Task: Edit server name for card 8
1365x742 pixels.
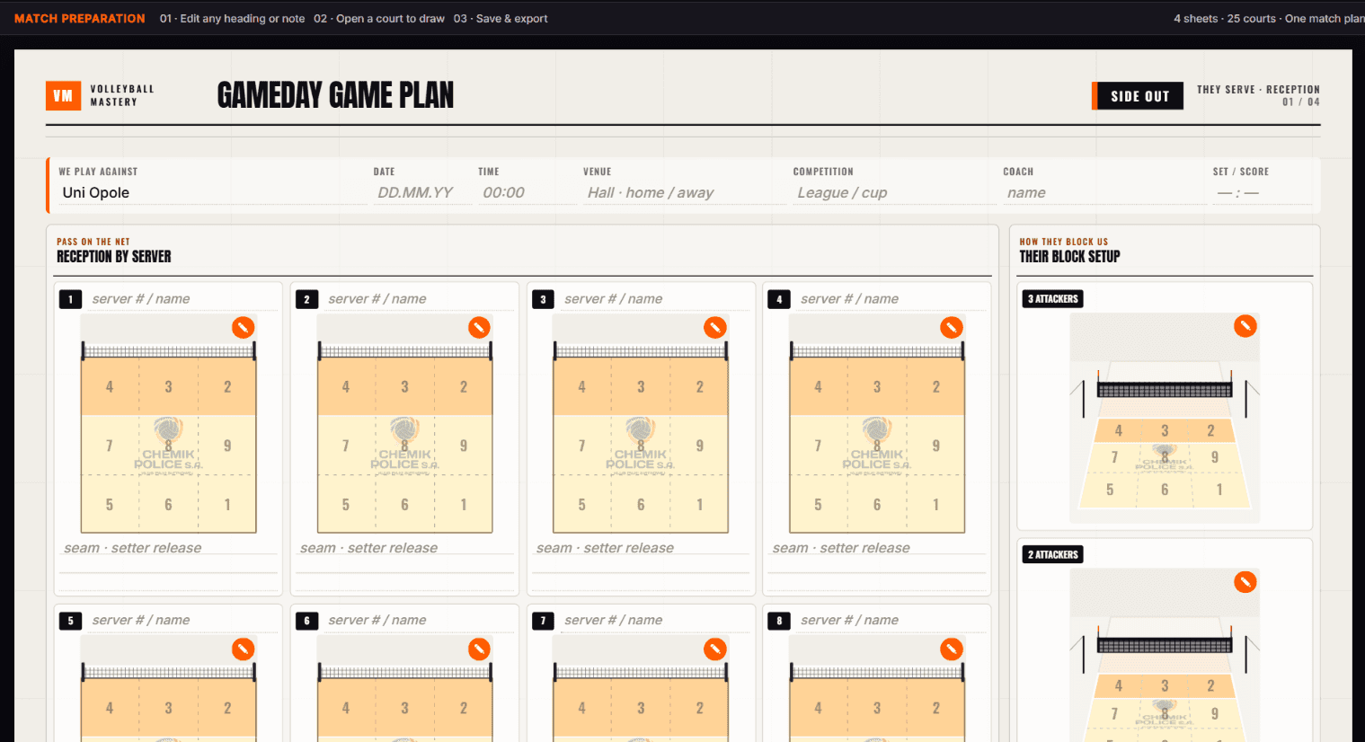Action: (892, 621)
